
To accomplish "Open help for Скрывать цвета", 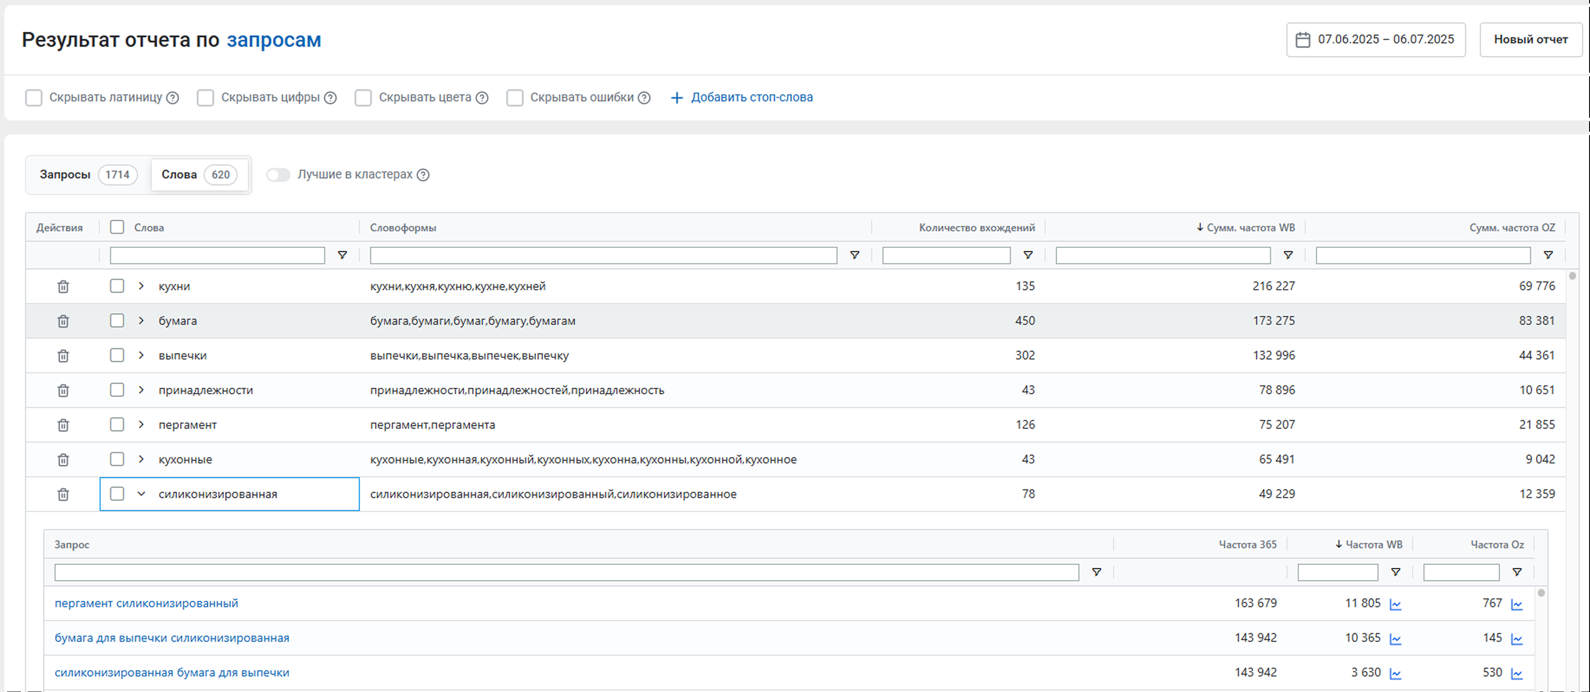I will (482, 98).
